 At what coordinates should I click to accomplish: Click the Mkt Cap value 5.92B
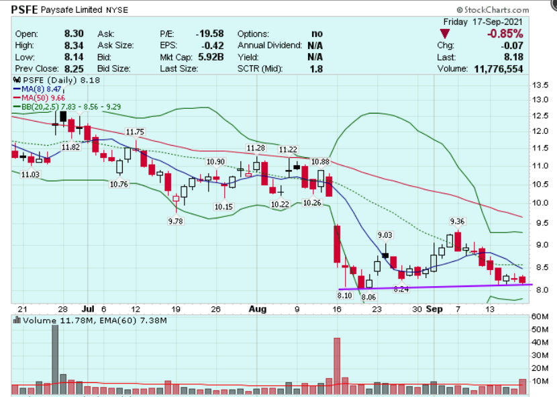click(211, 57)
